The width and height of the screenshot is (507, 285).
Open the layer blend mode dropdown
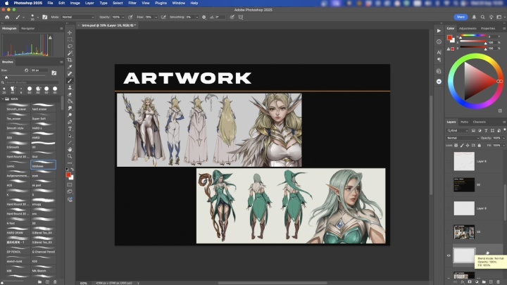pos(462,138)
